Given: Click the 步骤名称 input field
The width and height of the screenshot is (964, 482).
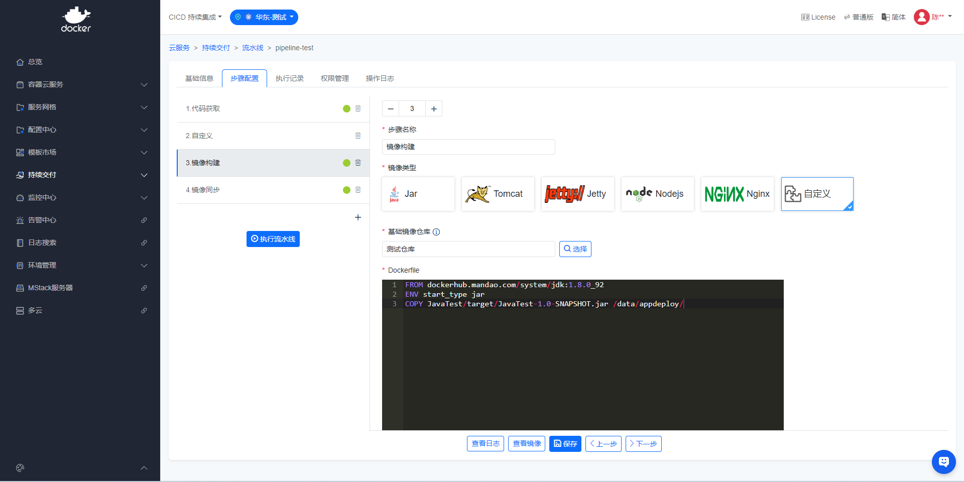Looking at the screenshot, I should (x=468, y=147).
